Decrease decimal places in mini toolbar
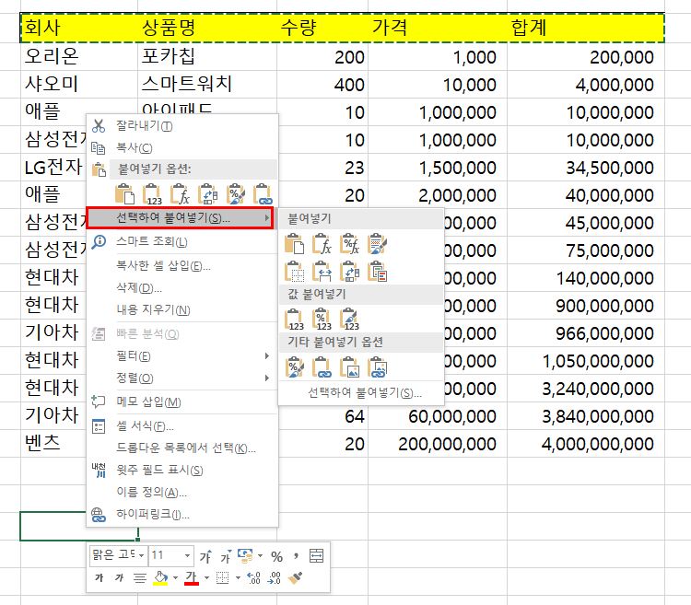Screen dimensions: 691x605 pos(275,577)
